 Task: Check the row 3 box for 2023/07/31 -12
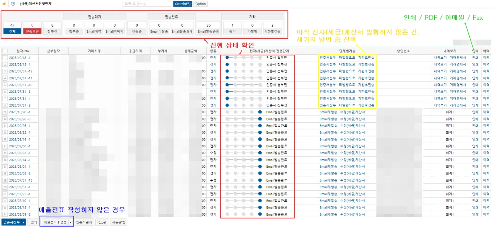tap(5, 71)
